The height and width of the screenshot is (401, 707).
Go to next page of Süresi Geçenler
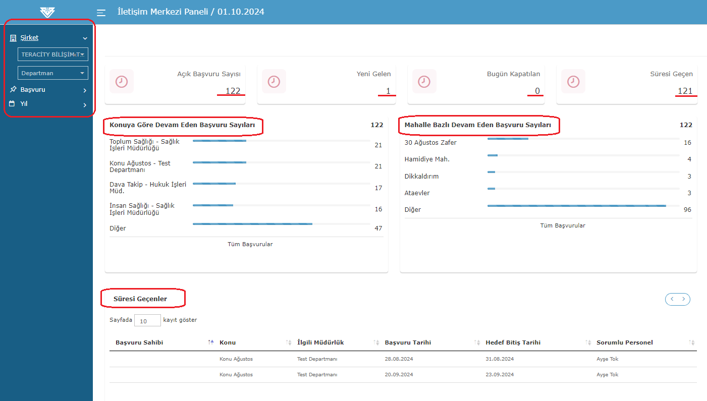coord(683,299)
